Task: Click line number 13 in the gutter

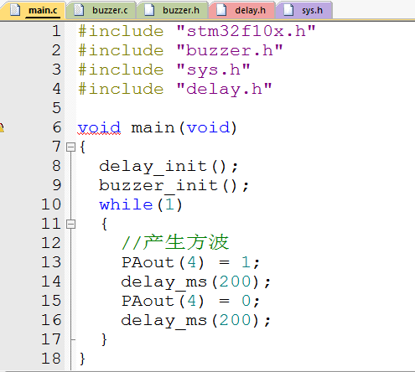Action: coord(51,262)
